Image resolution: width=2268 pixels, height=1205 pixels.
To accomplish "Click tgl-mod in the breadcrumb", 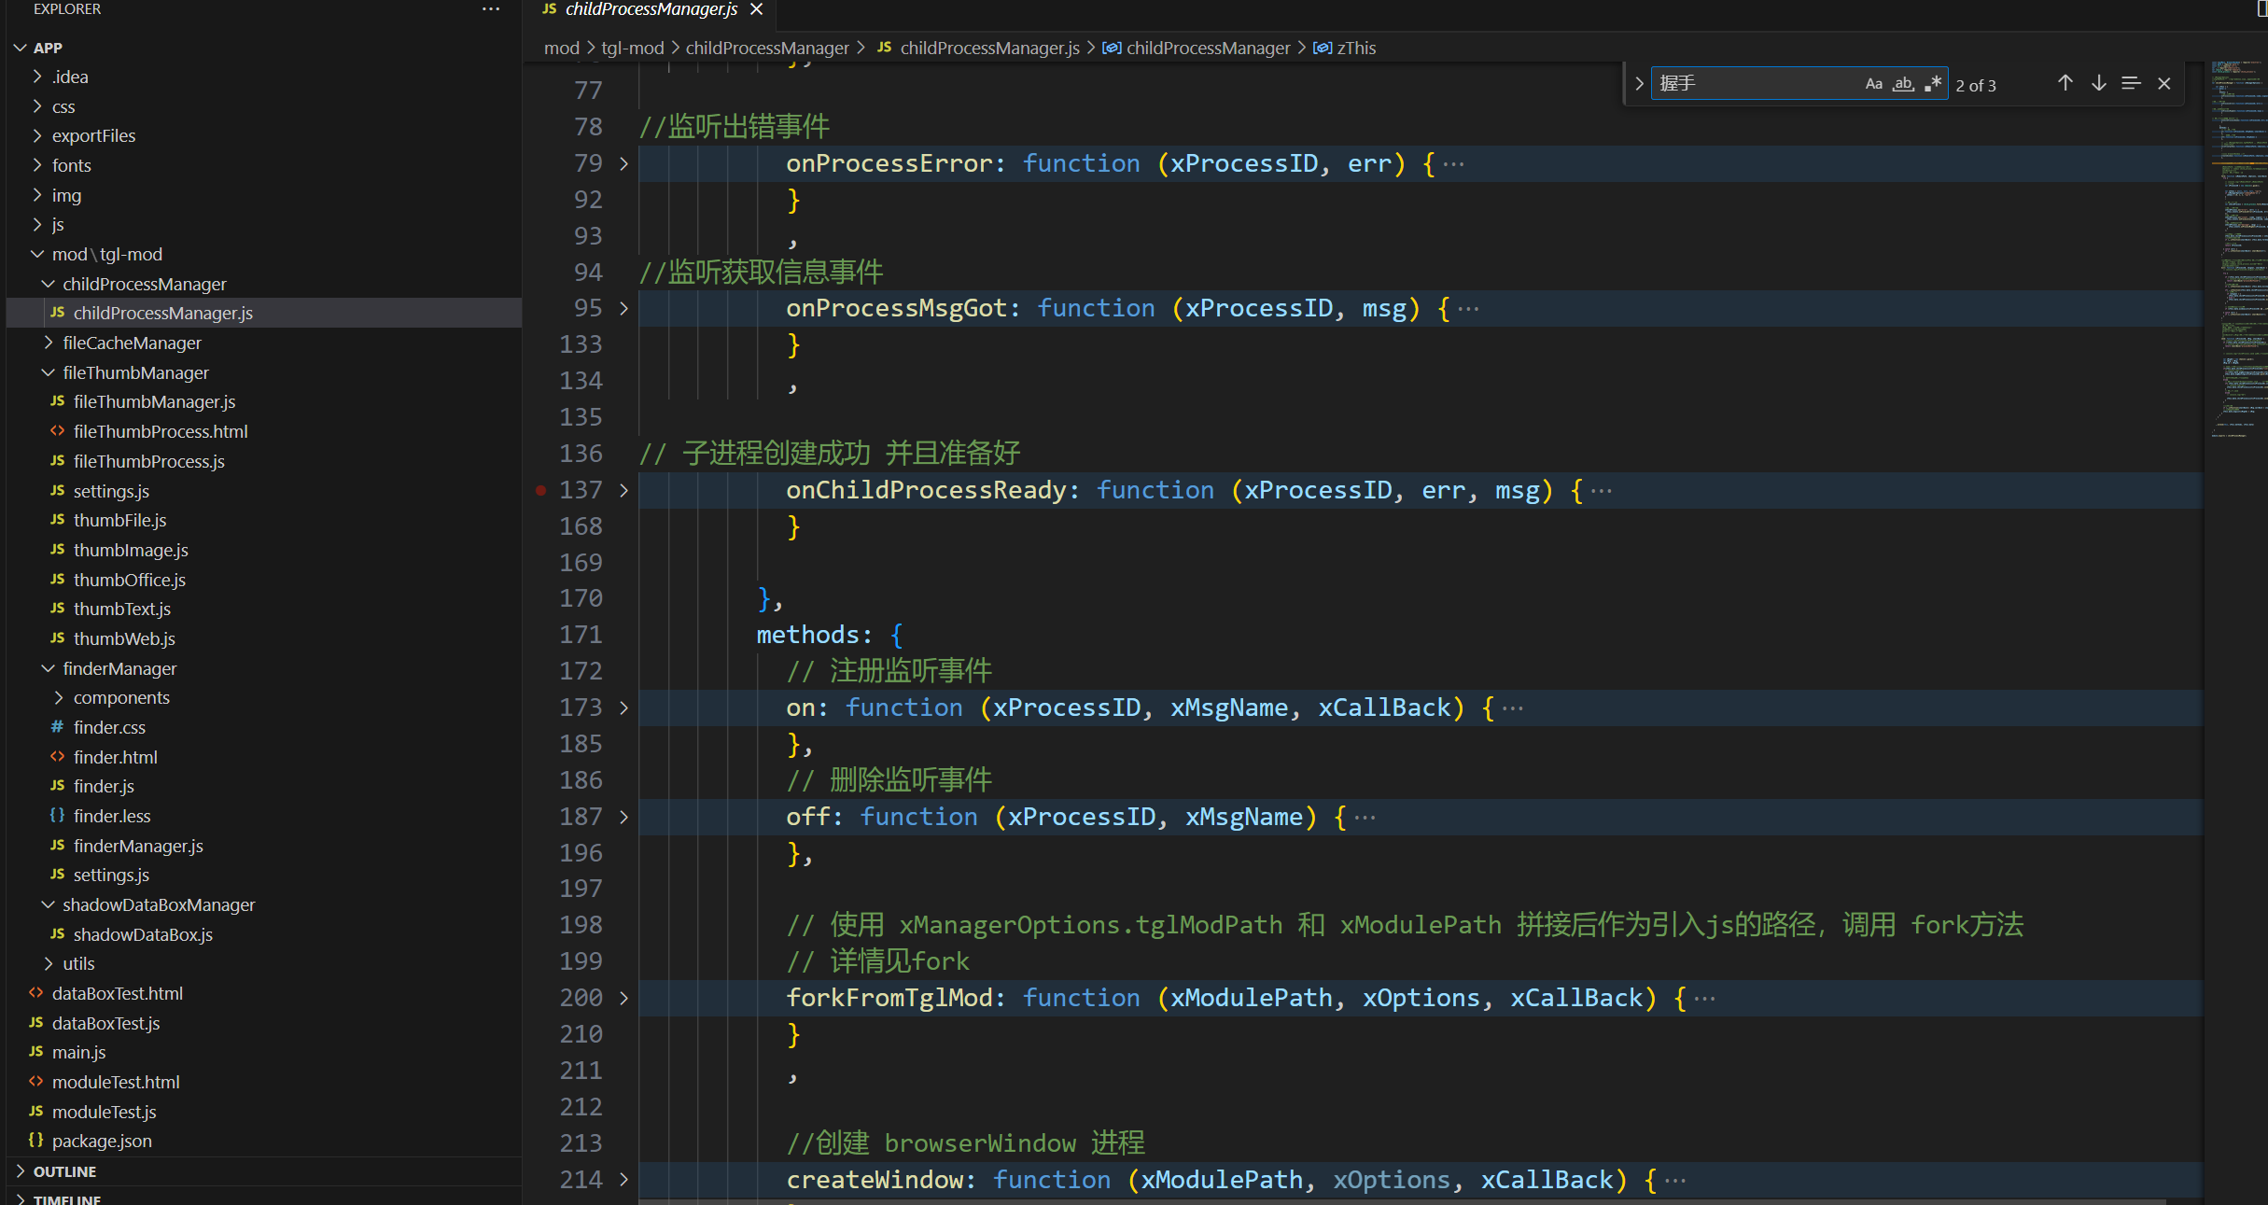I will [x=632, y=48].
